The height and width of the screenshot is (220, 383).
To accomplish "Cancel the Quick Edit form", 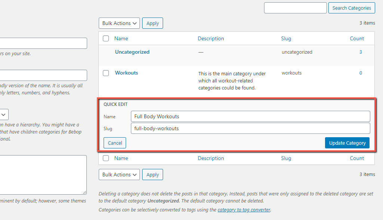I will (115, 143).
